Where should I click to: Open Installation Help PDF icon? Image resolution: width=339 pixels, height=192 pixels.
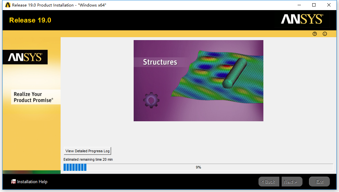click(13, 182)
